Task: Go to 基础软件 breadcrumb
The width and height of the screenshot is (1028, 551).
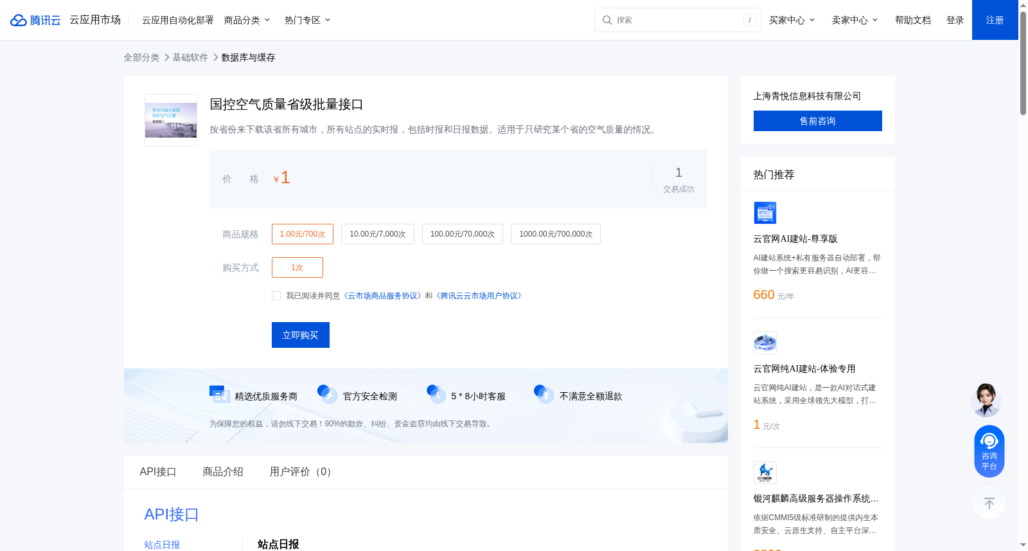Action: point(190,57)
